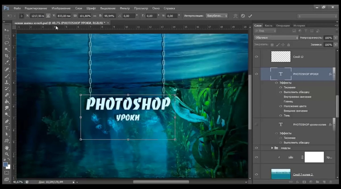Add layer mask icon at panel bottom
Viewport: 341px width, 189px height.
(x=304, y=182)
